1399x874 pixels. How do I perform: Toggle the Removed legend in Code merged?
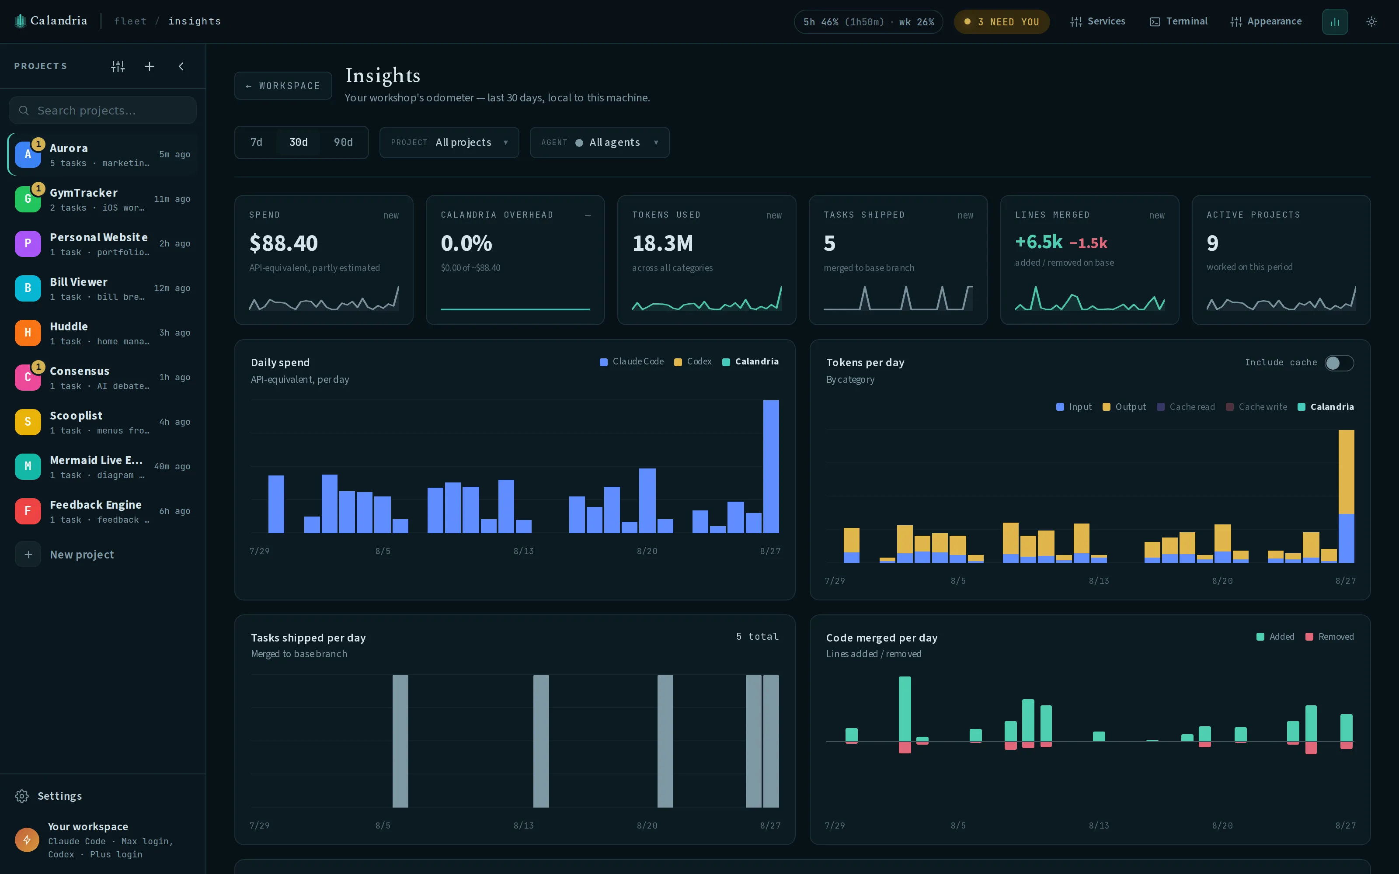[1329, 636]
